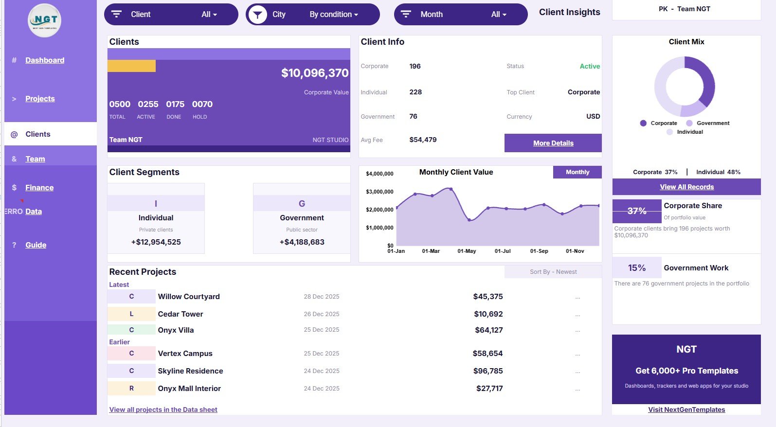Click Onyx Mall Interior project name

pyautogui.click(x=189, y=389)
